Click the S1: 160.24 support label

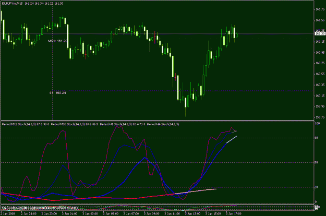pyautogui.click(x=57, y=93)
